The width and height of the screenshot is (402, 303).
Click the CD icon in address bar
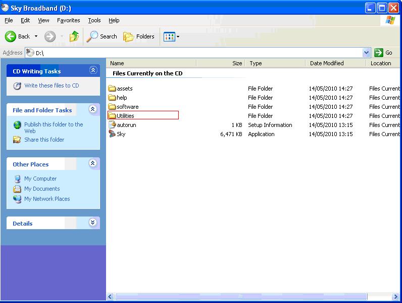click(30, 53)
